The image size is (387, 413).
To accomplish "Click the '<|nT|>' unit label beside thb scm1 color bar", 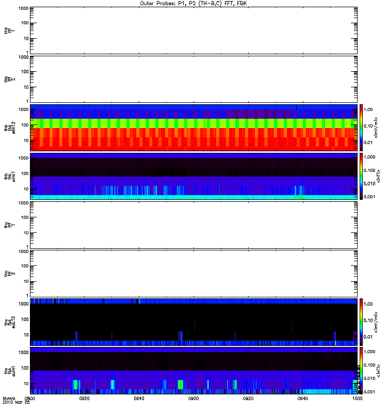I will coord(378,176).
